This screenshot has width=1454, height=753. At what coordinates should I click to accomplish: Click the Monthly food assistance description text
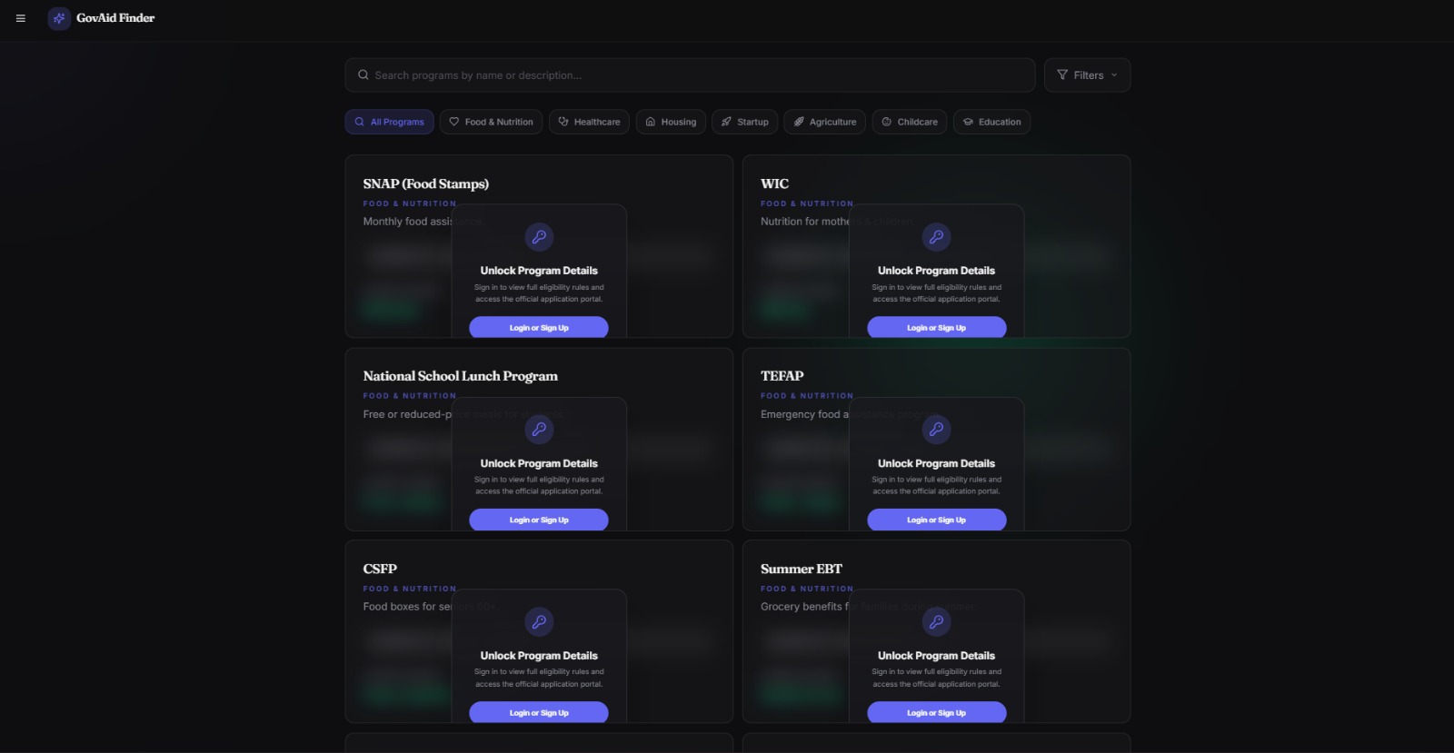coord(423,222)
